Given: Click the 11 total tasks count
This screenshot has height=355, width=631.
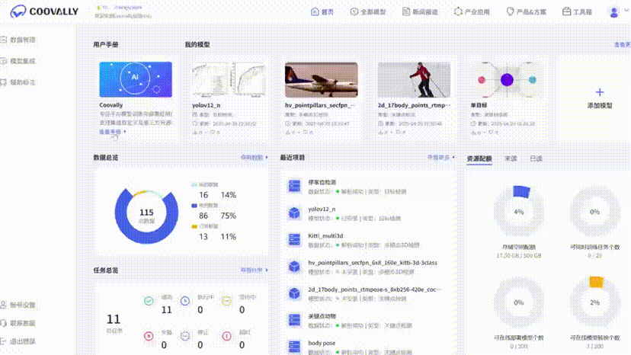Looking at the screenshot, I should (x=114, y=319).
